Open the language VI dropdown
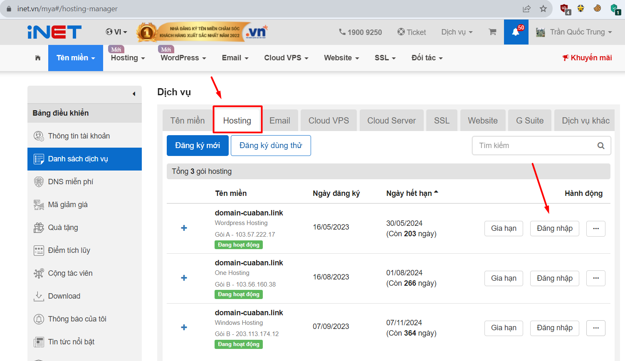 click(116, 32)
